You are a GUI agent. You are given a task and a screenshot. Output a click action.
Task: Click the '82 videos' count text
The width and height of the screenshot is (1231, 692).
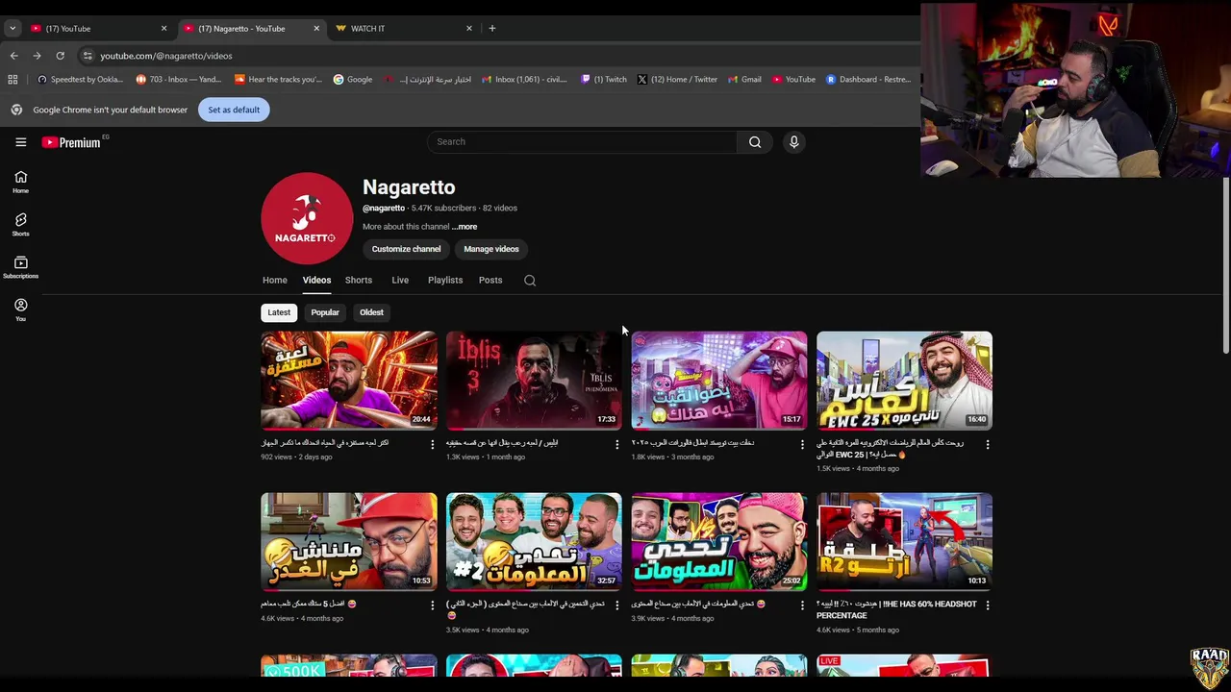(x=500, y=209)
